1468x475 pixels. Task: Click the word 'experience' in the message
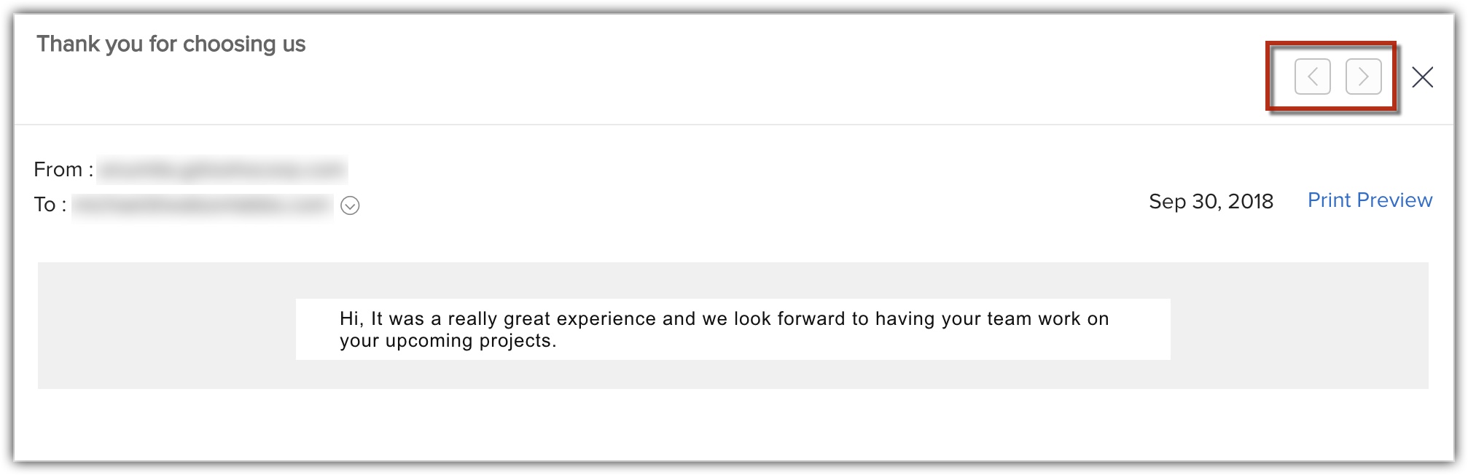click(606, 319)
